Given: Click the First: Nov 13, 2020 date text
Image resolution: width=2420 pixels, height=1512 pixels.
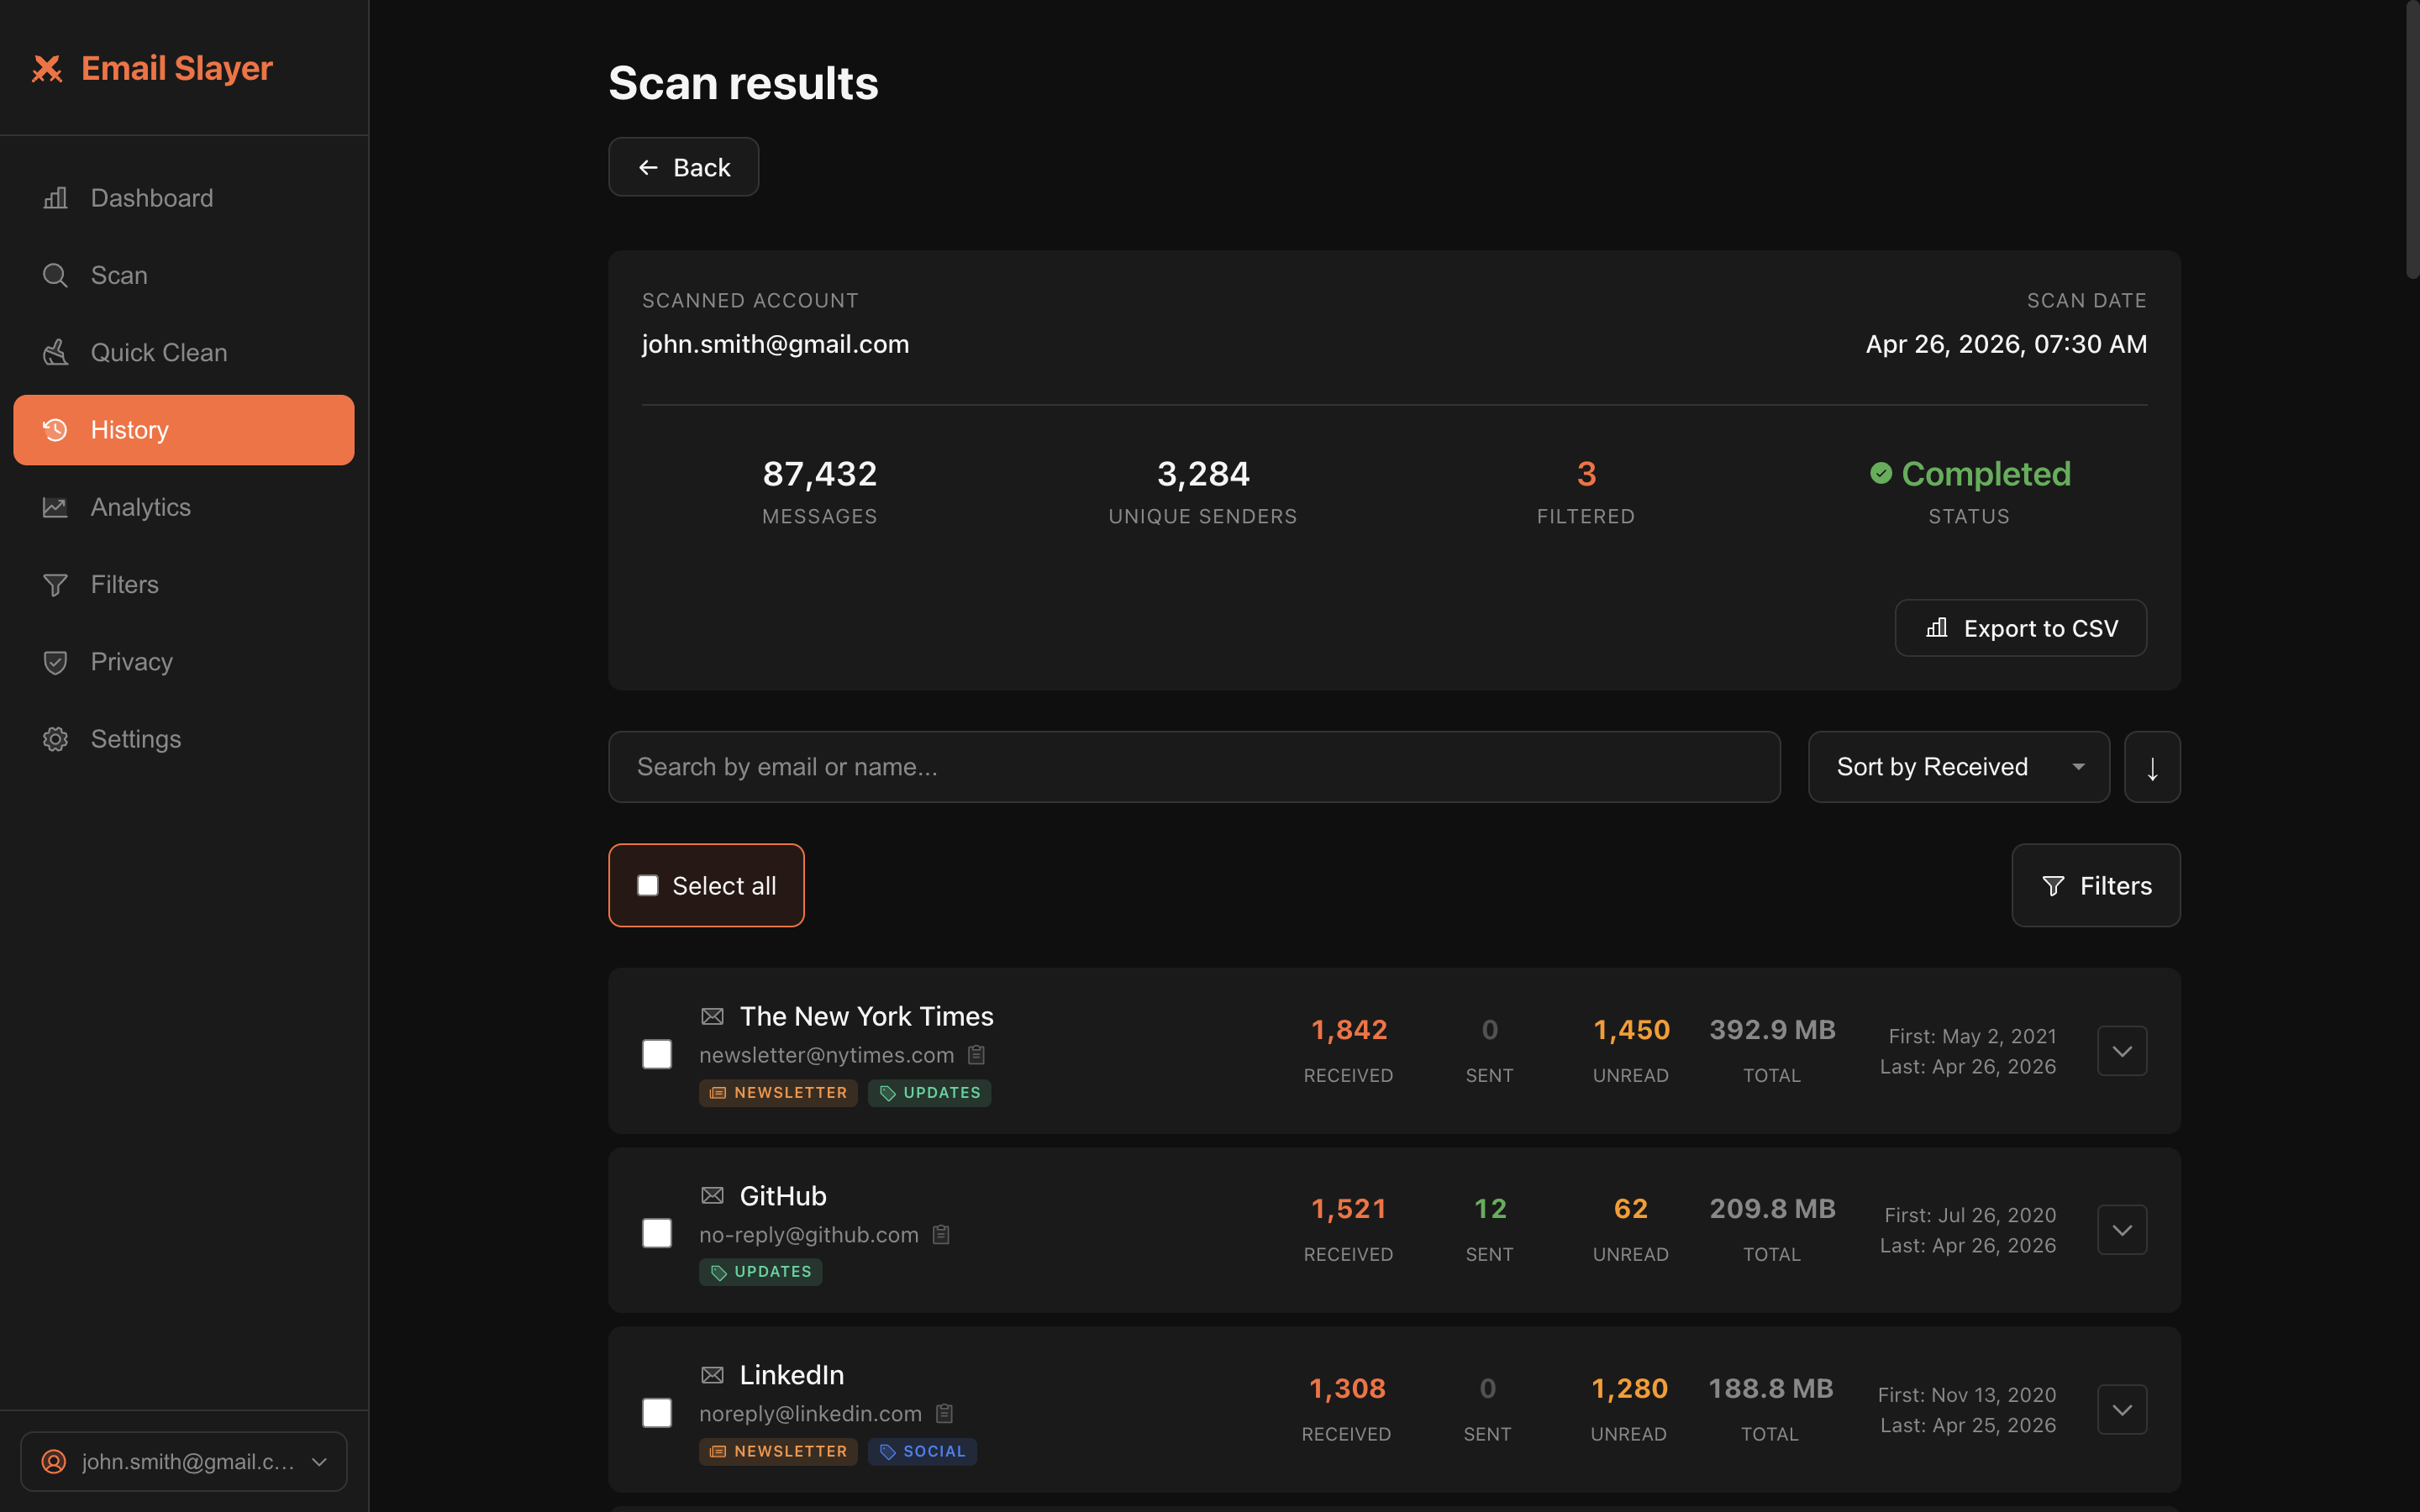Looking at the screenshot, I should click(x=1967, y=1395).
